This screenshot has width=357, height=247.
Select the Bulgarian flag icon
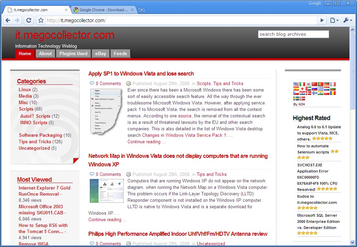333,89
